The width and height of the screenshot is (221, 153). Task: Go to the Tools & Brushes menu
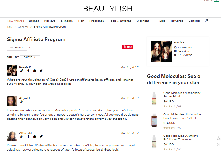tap(120, 21)
